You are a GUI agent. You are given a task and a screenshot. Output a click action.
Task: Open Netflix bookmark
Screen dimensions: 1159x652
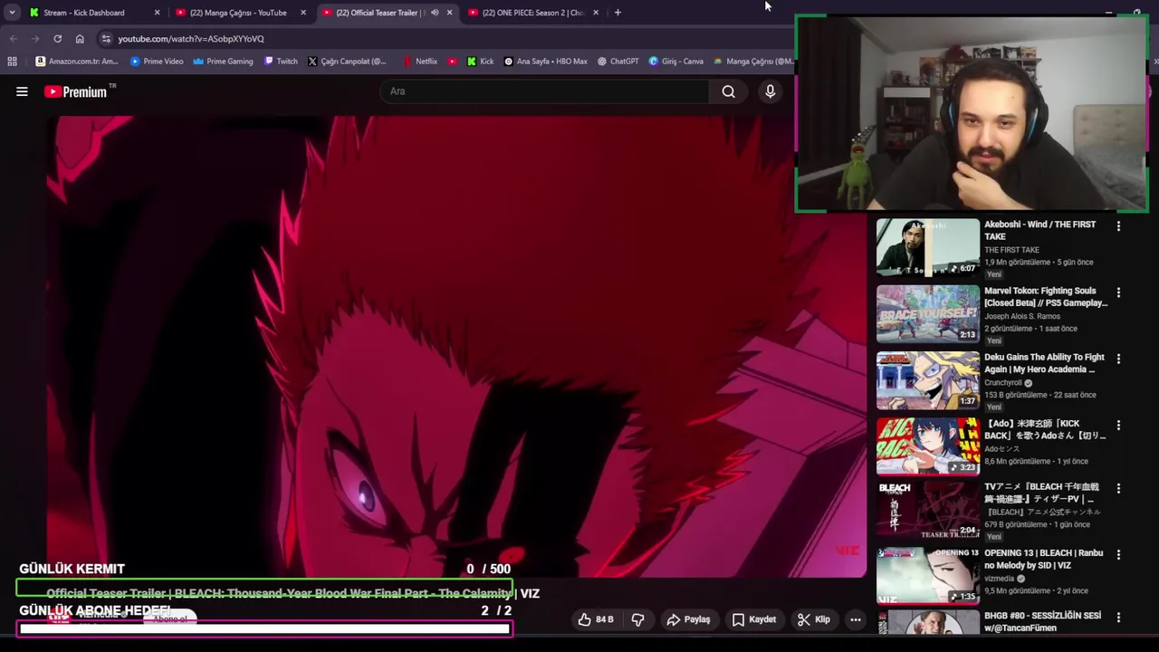(x=420, y=62)
